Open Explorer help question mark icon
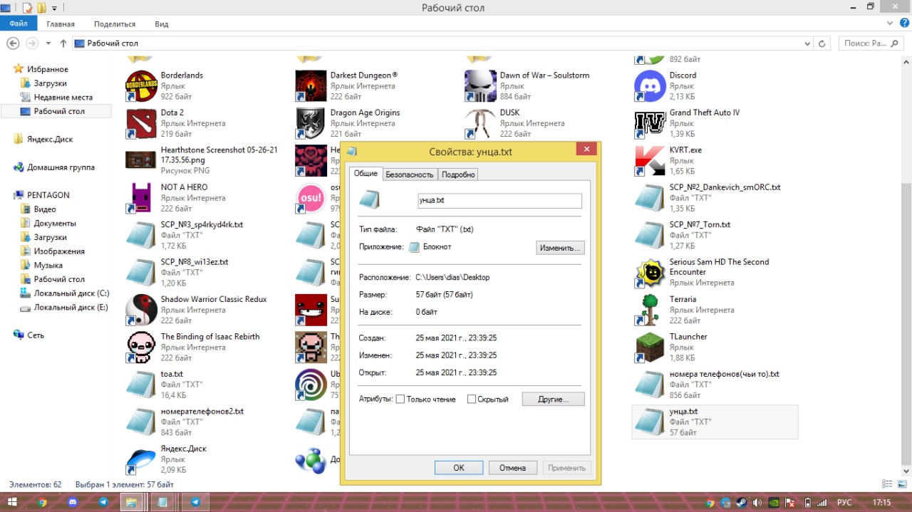Screen dimensions: 912x512 903,24
